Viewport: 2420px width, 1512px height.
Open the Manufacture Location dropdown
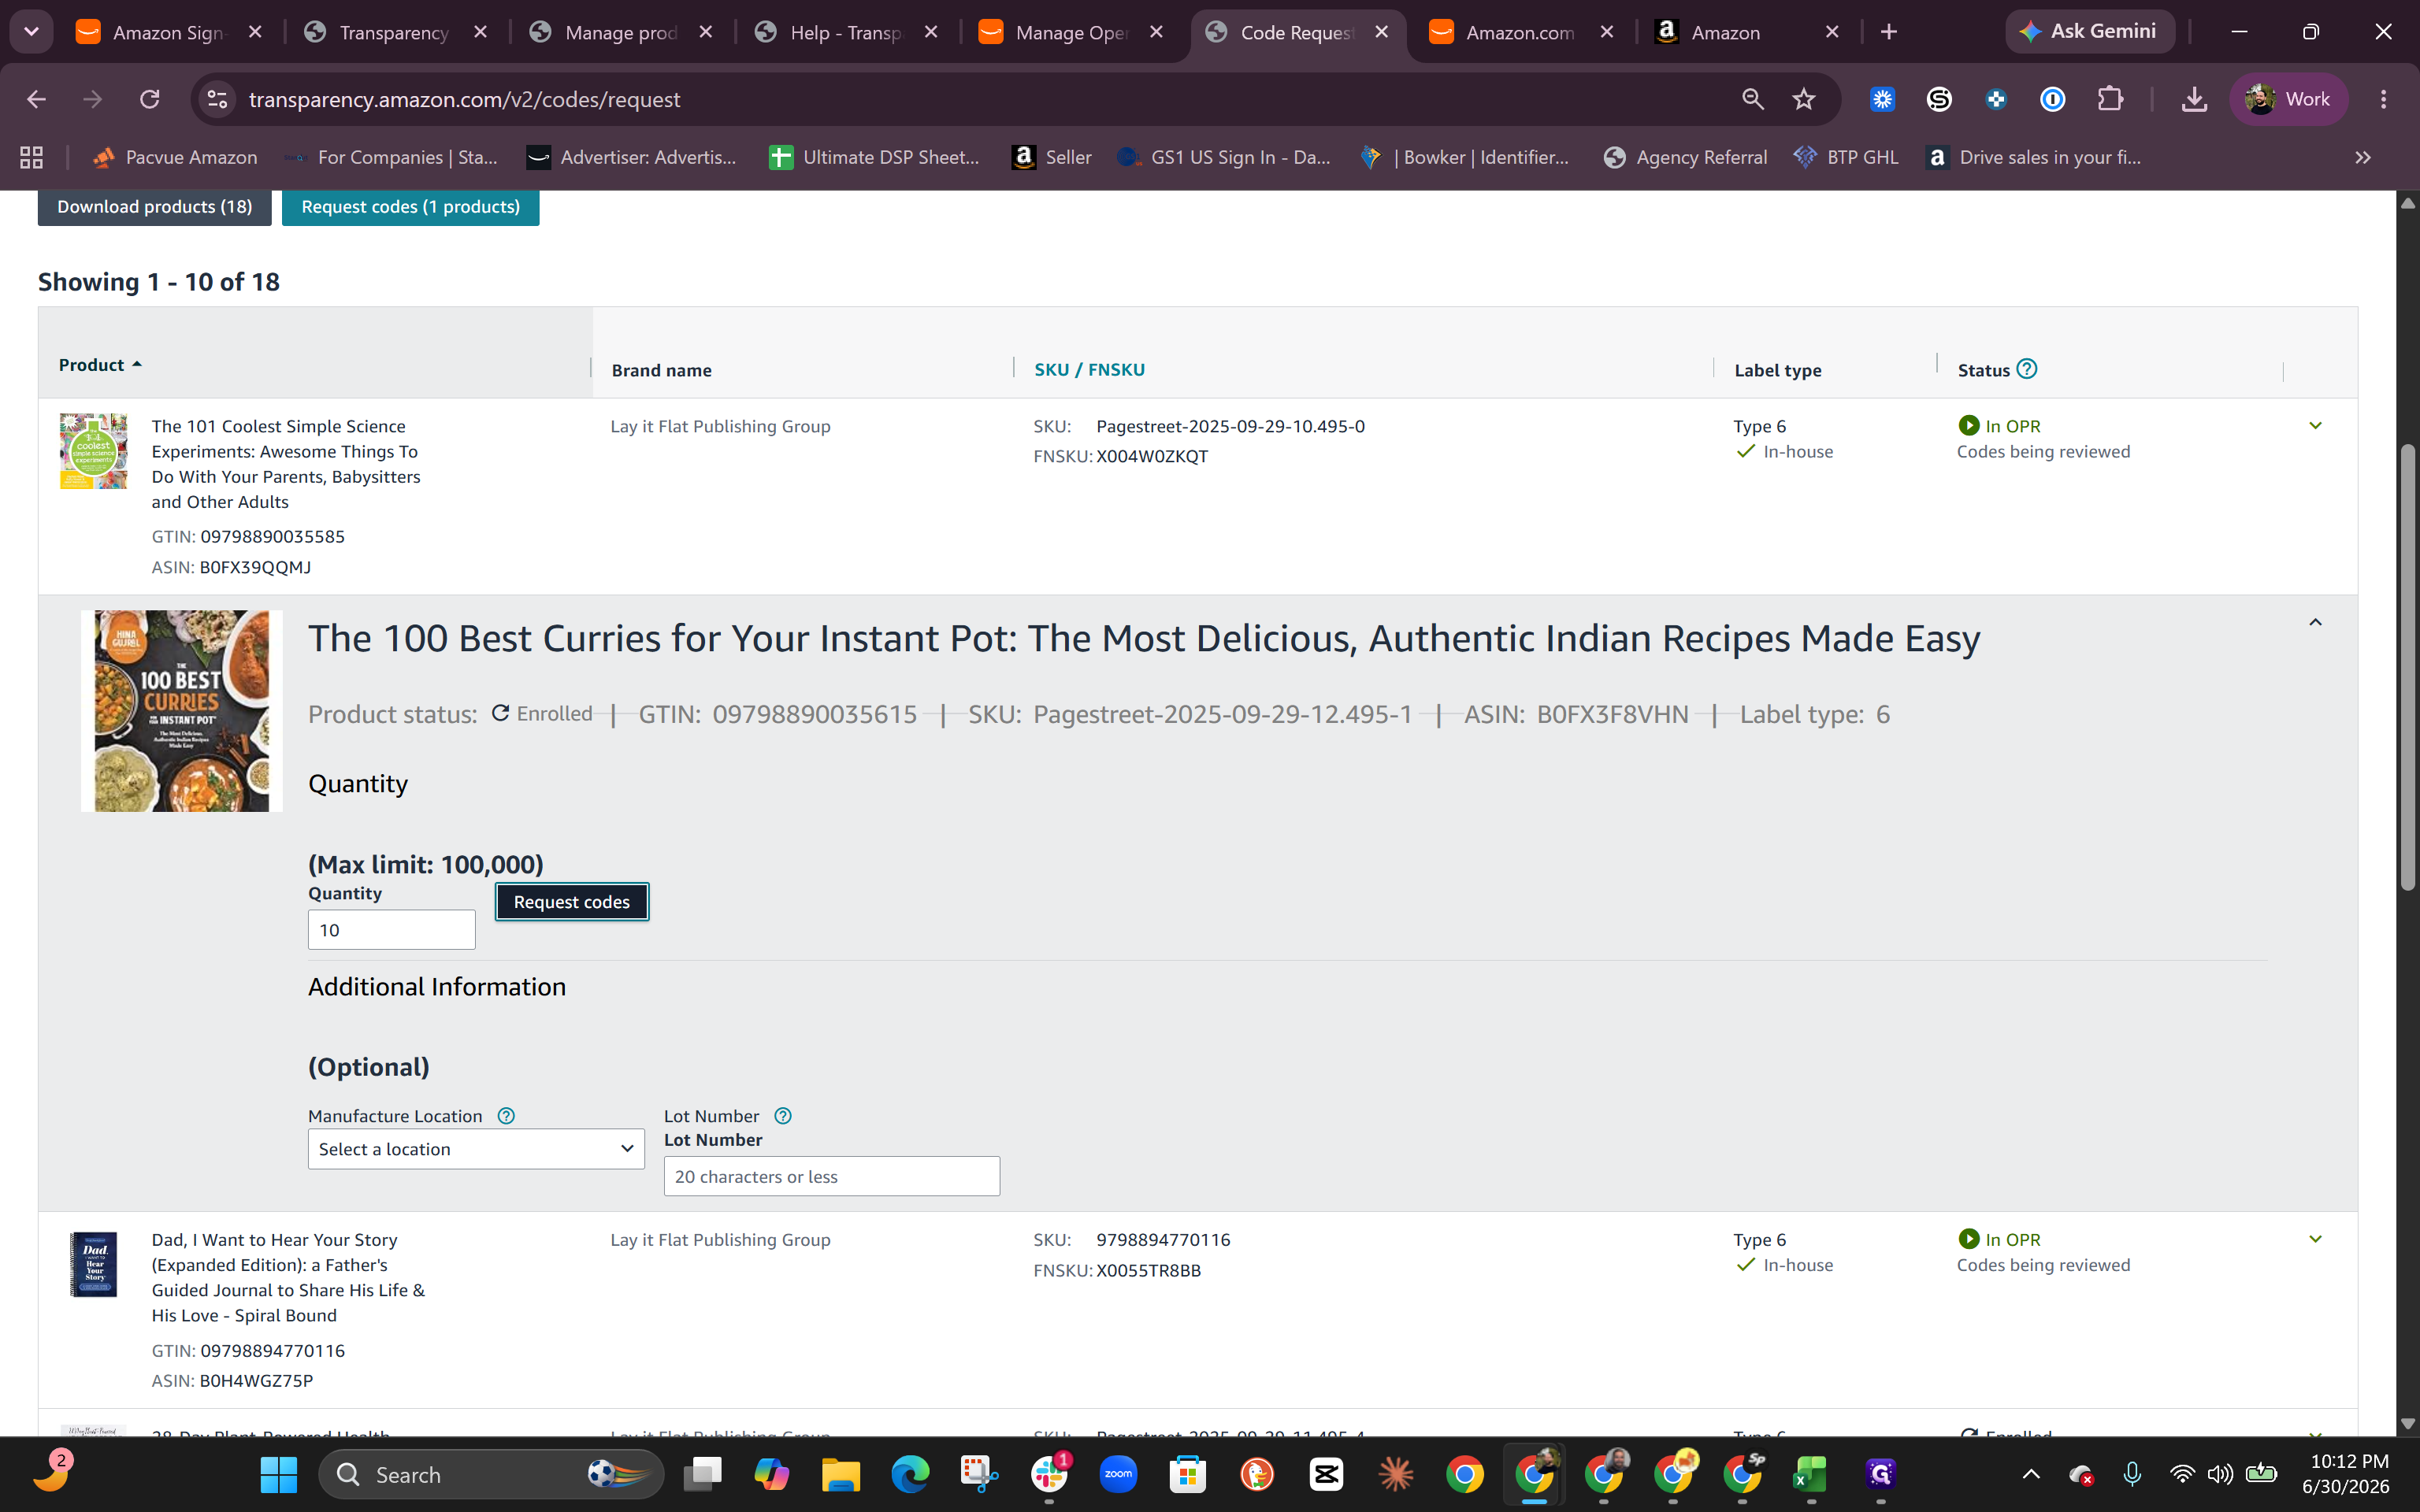tap(476, 1149)
